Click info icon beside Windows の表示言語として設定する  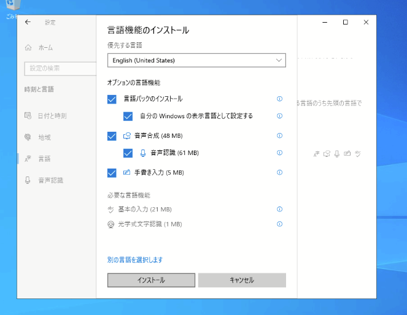(x=279, y=116)
